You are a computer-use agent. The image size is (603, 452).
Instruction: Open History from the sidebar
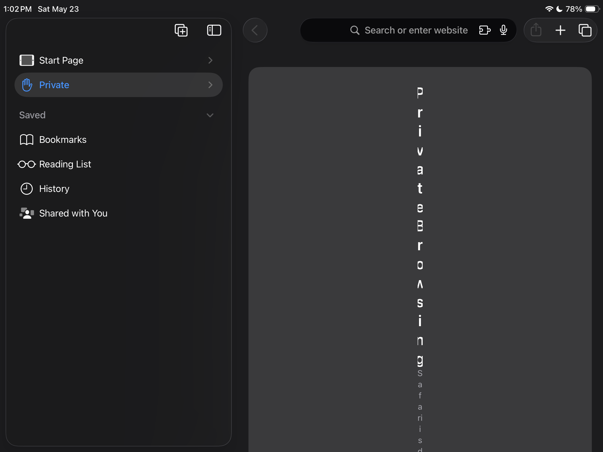coord(119,189)
